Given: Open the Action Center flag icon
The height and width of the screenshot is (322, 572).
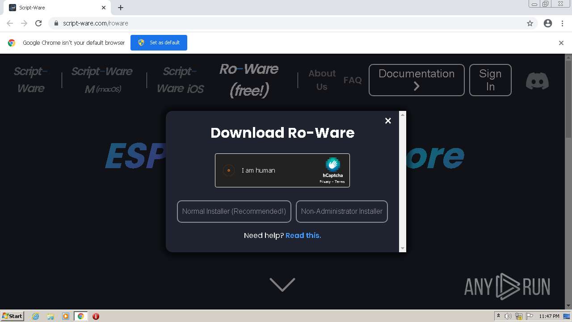Looking at the screenshot, I should pos(529,316).
